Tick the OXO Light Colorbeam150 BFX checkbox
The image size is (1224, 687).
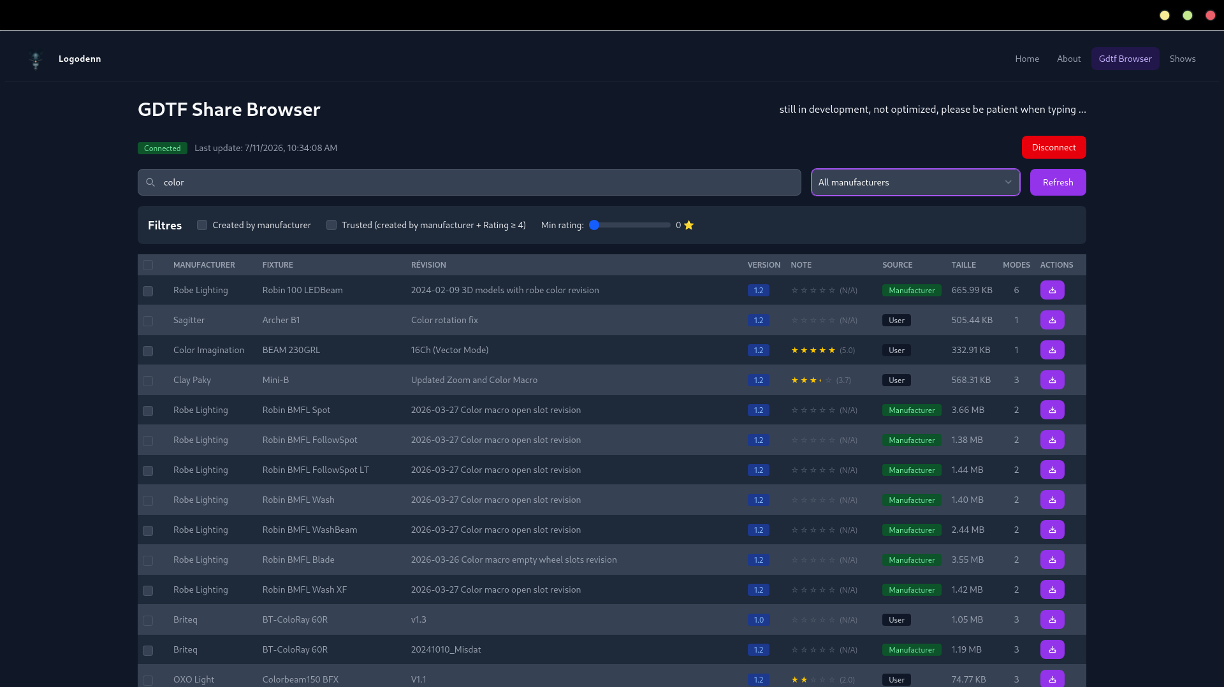[148, 681]
